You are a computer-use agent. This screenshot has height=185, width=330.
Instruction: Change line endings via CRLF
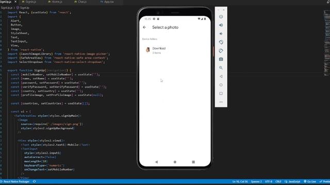(x=278, y=181)
